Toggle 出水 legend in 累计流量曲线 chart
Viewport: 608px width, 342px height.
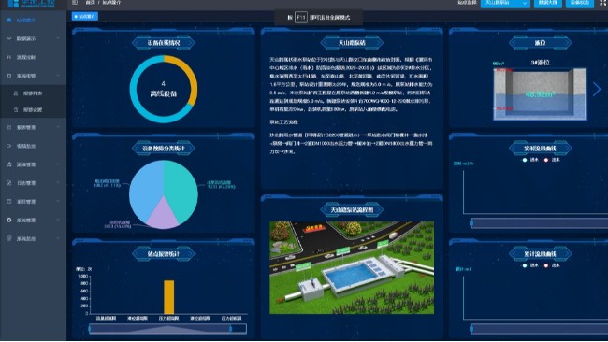pyautogui.click(x=552, y=265)
